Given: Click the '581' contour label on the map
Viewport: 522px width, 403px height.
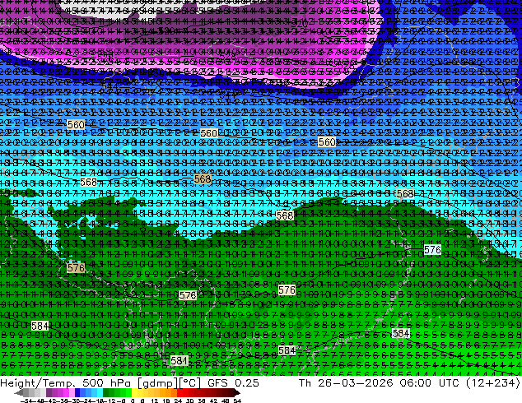Looking at the screenshot, I should [x=179, y=360].
